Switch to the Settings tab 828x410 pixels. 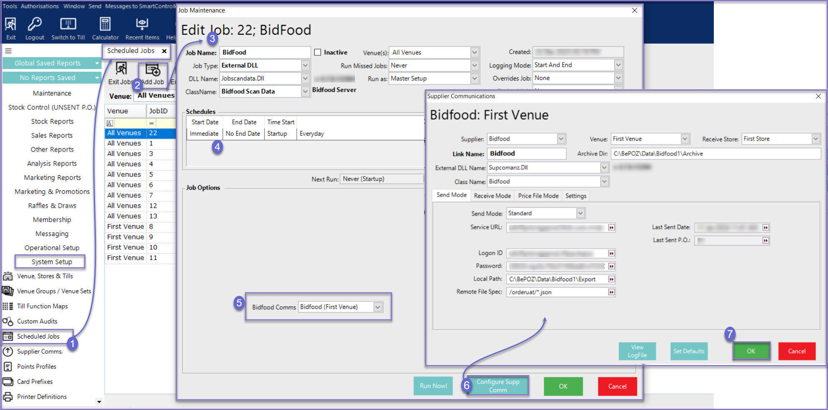click(x=576, y=196)
